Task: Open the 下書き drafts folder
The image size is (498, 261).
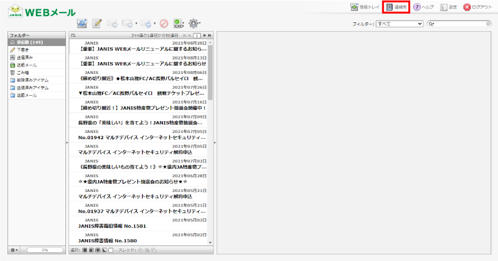Action: tap(37, 50)
